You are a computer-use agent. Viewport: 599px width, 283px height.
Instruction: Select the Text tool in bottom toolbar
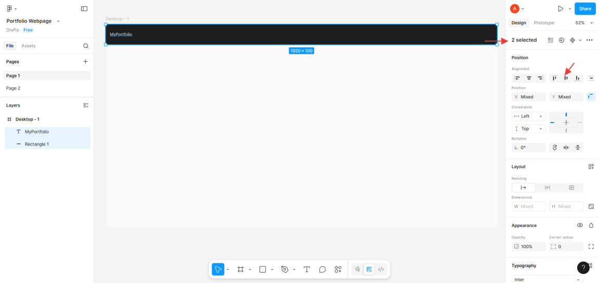(307, 269)
